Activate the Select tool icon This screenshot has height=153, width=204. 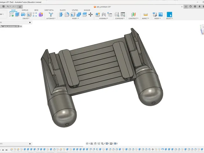click(169, 14)
